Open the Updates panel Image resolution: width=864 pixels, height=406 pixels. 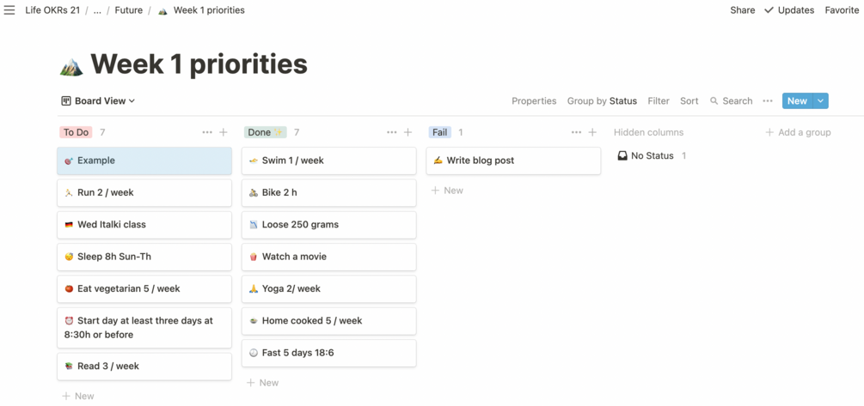click(x=789, y=10)
